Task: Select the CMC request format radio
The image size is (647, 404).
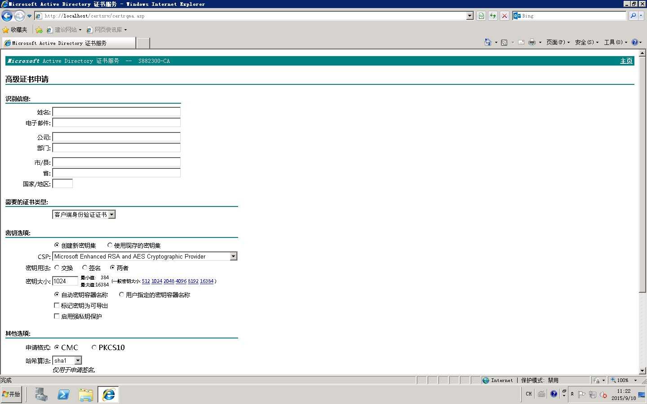Action: [57, 347]
